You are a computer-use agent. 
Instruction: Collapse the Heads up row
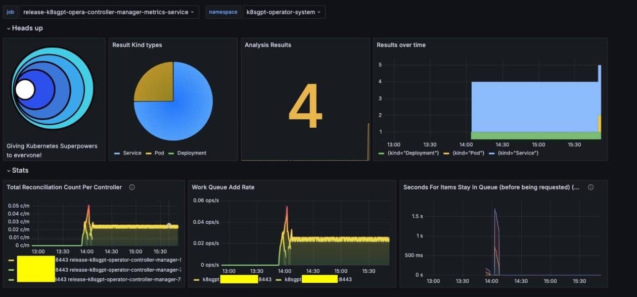click(25, 28)
